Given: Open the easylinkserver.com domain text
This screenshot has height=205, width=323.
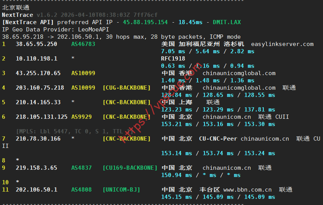Looking at the screenshot, I should pyautogui.click(x=282, y=44).
